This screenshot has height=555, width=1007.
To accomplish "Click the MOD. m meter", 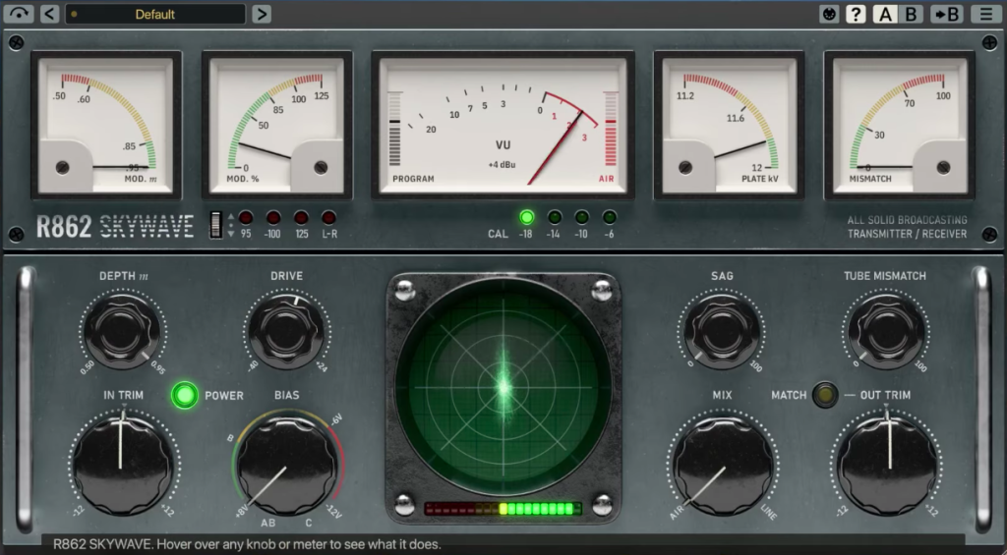I will pos(106,125).
